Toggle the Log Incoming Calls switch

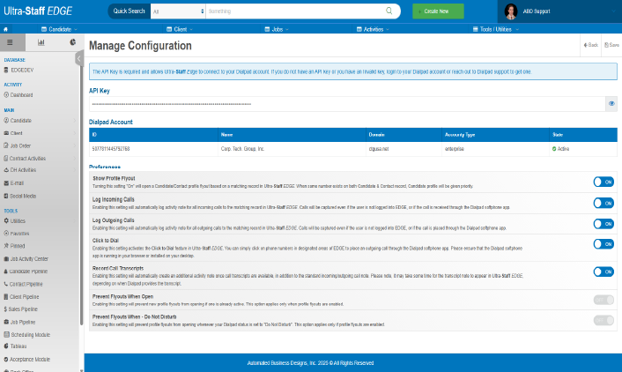tap(603, 203)
